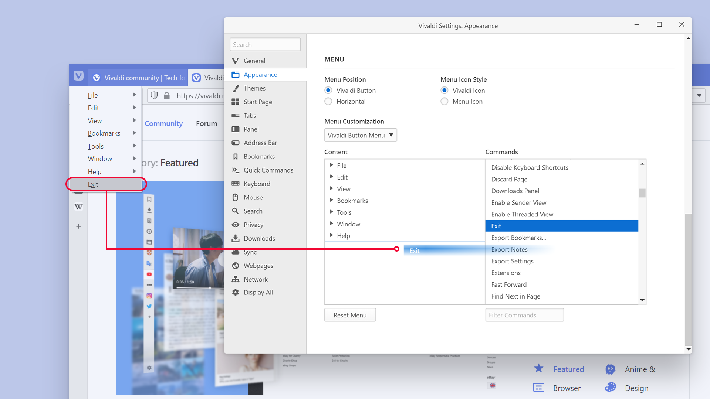Click the Keyboard icon in settings sidebar
This screenshot has width=710, height=399.
pyautogui.click(x=236, y=184)
